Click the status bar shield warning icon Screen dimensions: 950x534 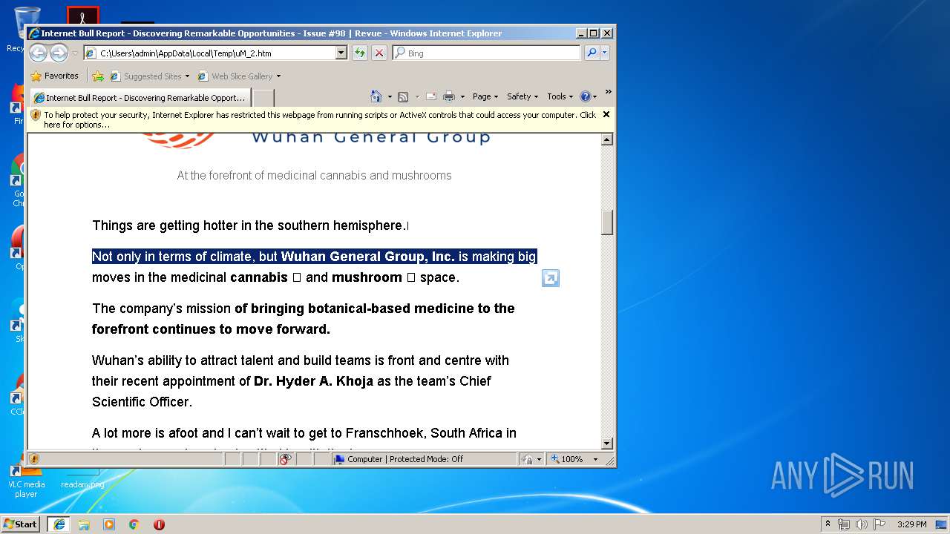pyautogui.click(x=34, y=459)
